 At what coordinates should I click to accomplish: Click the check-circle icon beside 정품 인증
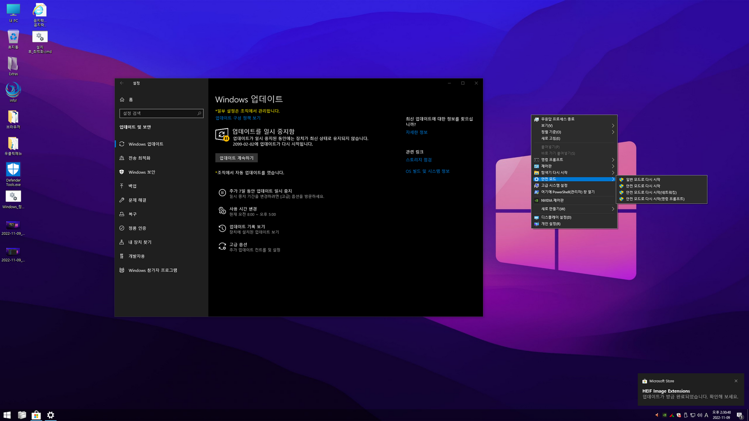point(122,228)
